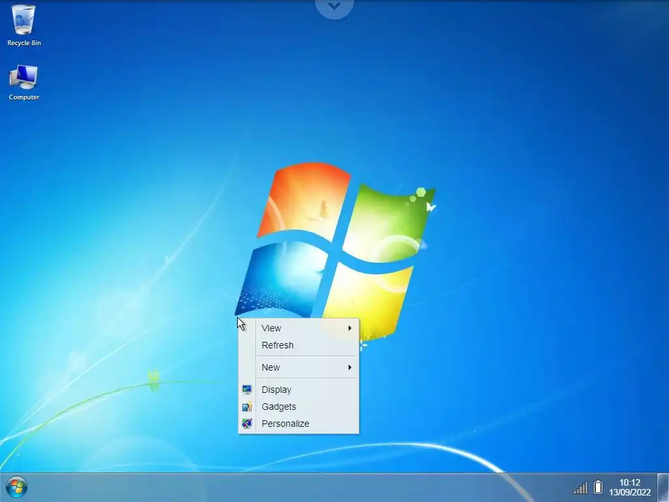Choose Personalize from the context menu
Screen dimensions: 669x502
point(299,424)
